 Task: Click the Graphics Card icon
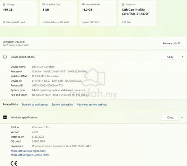click(44, 4)
